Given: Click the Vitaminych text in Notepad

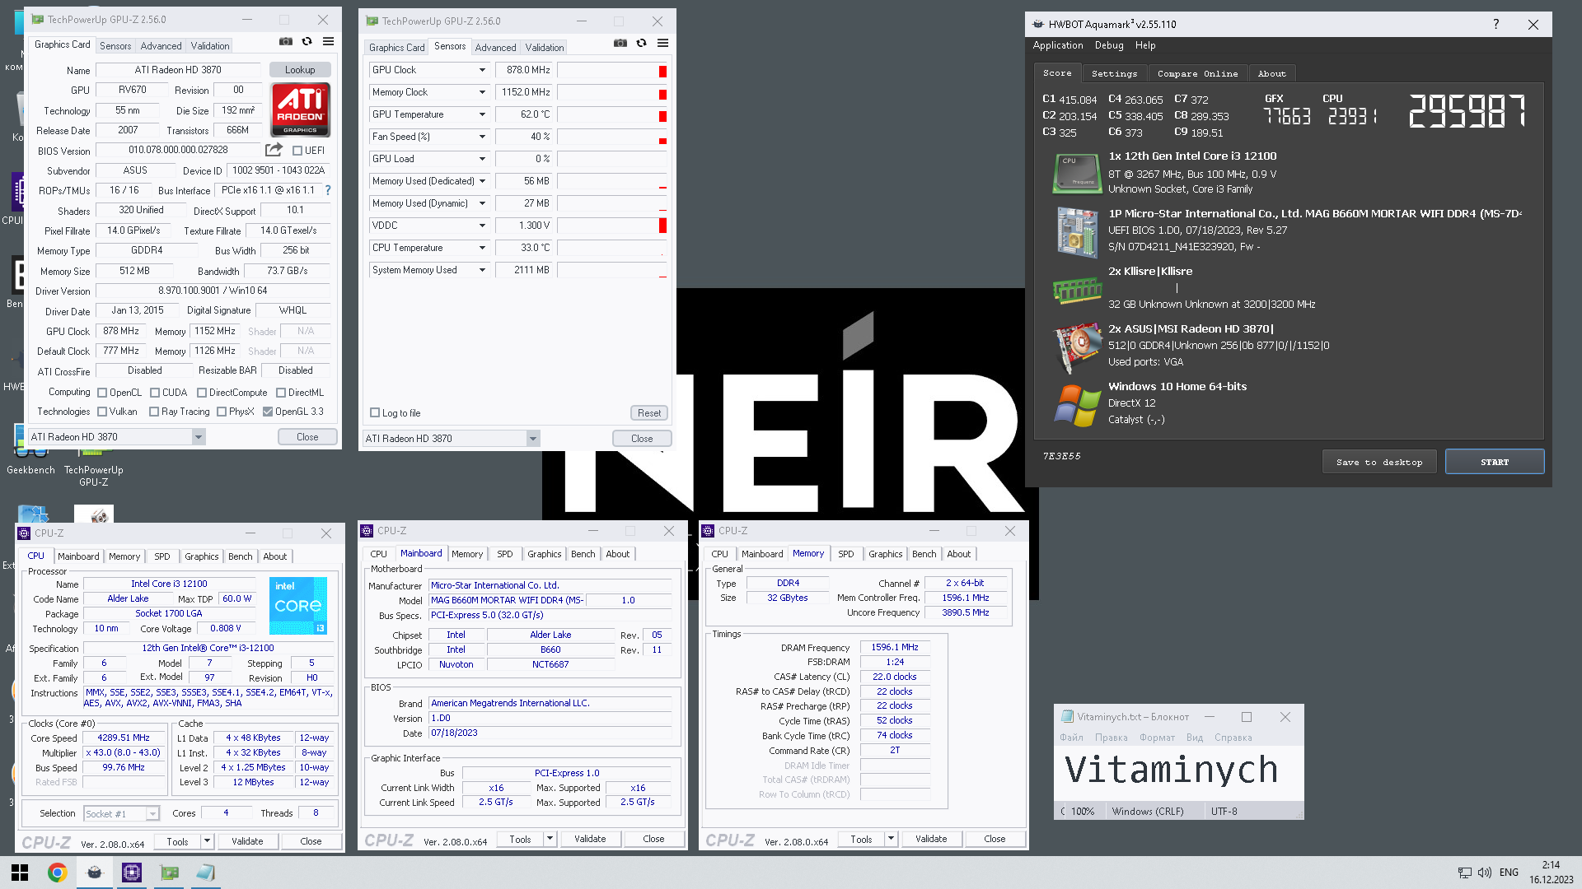Looking at the screenshot, I should point(1171,770).
